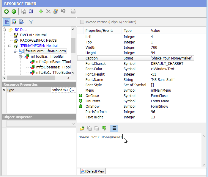The image size is (208, 177).
Task: Click the Properties/Events column header
Action: pos(100,30)
